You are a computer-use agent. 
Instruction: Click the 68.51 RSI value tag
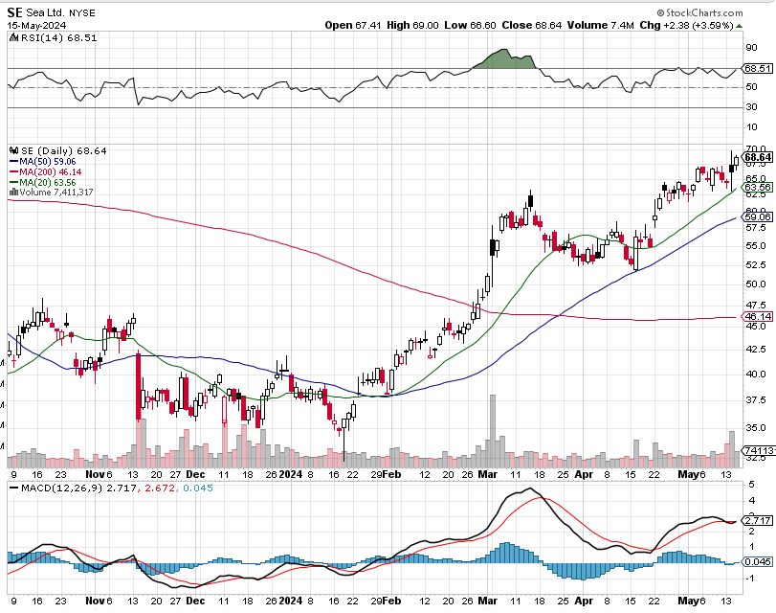[758, 69]
